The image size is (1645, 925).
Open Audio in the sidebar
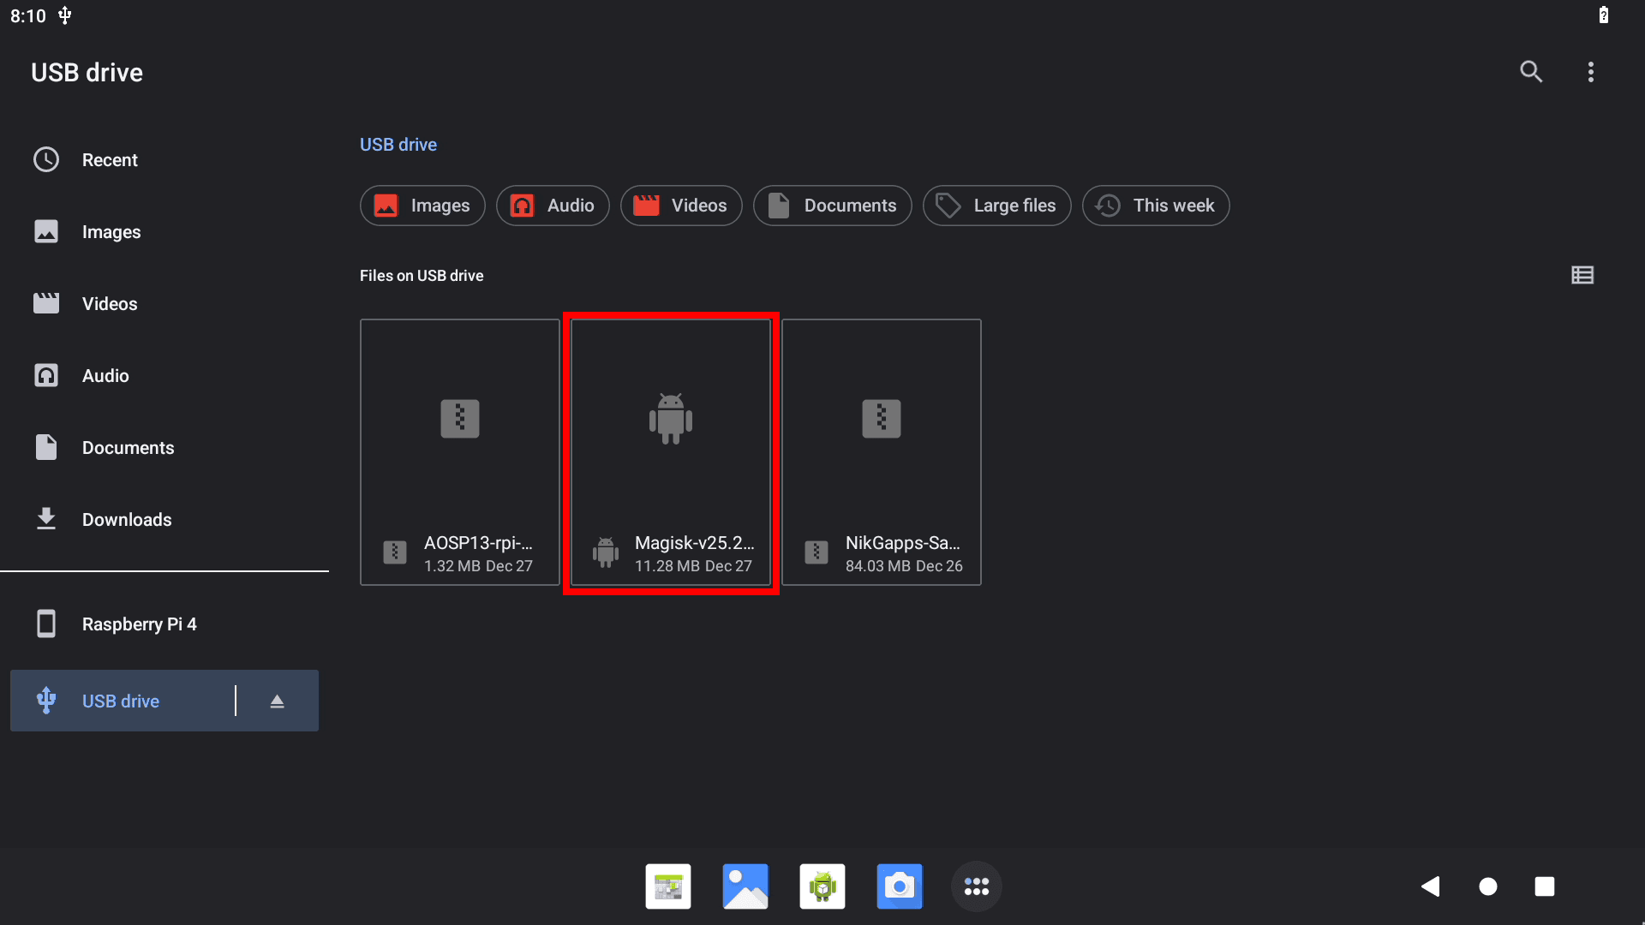tap(164, 376)
